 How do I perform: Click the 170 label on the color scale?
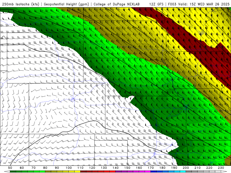pos(151,168)
